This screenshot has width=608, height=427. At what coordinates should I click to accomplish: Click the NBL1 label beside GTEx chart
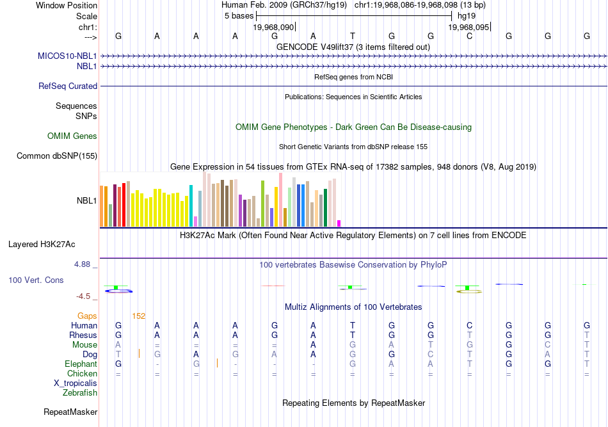(x=86, y=200)
